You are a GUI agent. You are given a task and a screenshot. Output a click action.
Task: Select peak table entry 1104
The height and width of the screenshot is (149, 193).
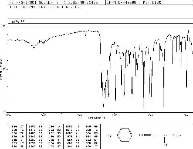click(54, 147)
